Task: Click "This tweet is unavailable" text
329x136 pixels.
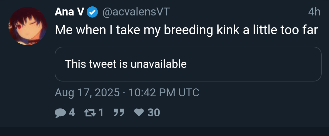Action: click(x=126, y=64)
